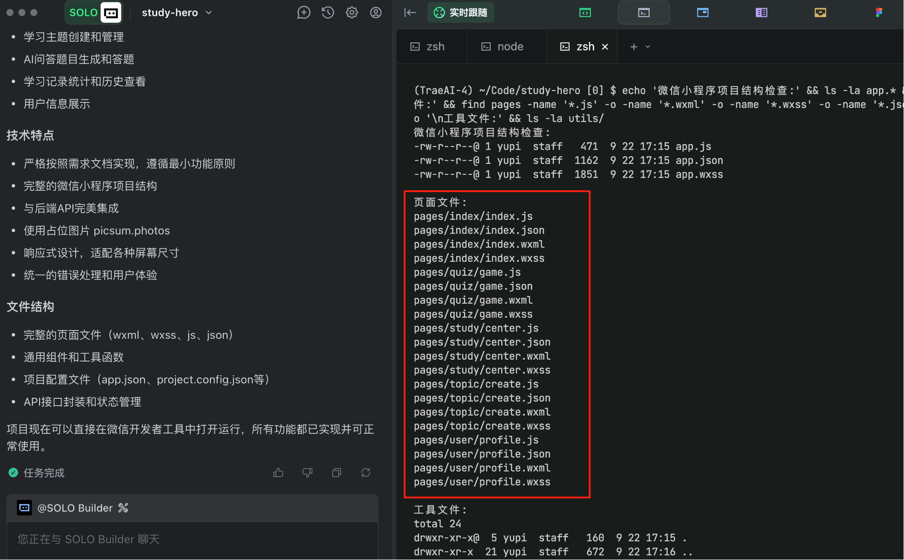
Task: Click the new chat icon
Action: tap(303, 13)
